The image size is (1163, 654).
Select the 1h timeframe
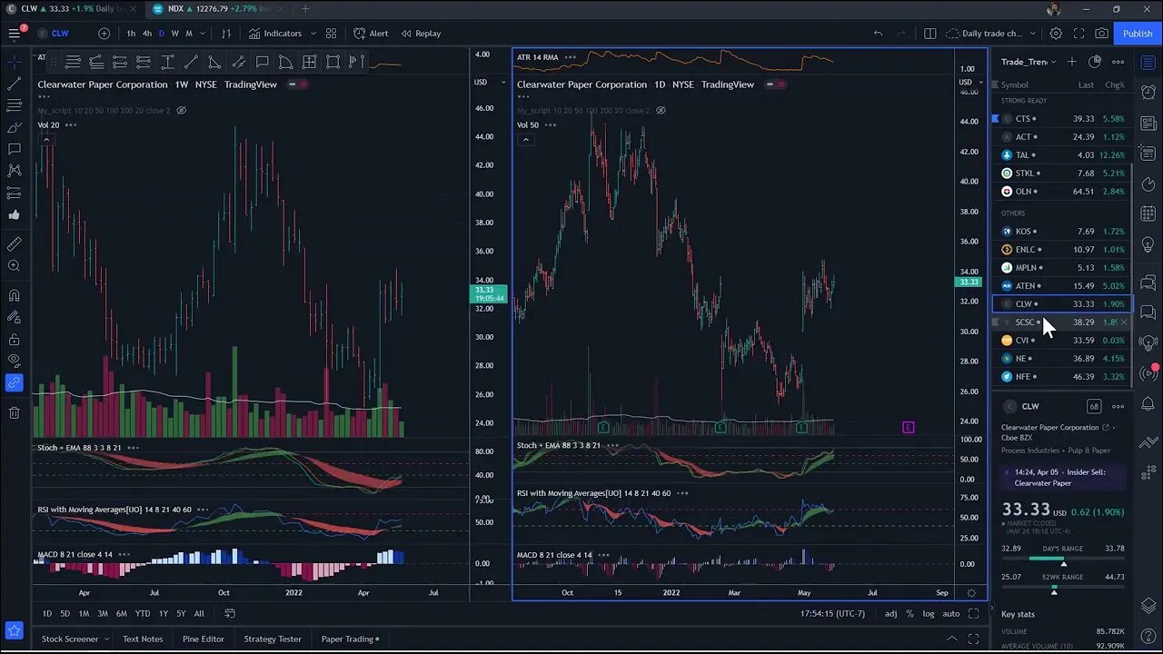tap(131, 34)
